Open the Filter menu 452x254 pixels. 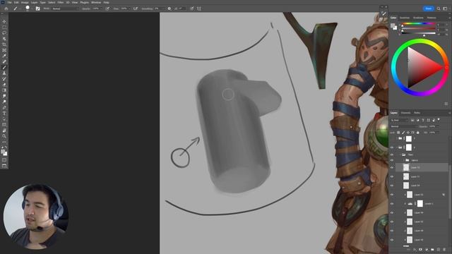click(x=60, y=2)
